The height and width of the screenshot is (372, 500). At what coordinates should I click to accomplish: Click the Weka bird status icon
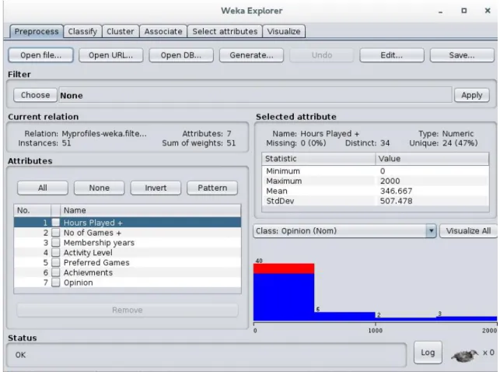464,355
